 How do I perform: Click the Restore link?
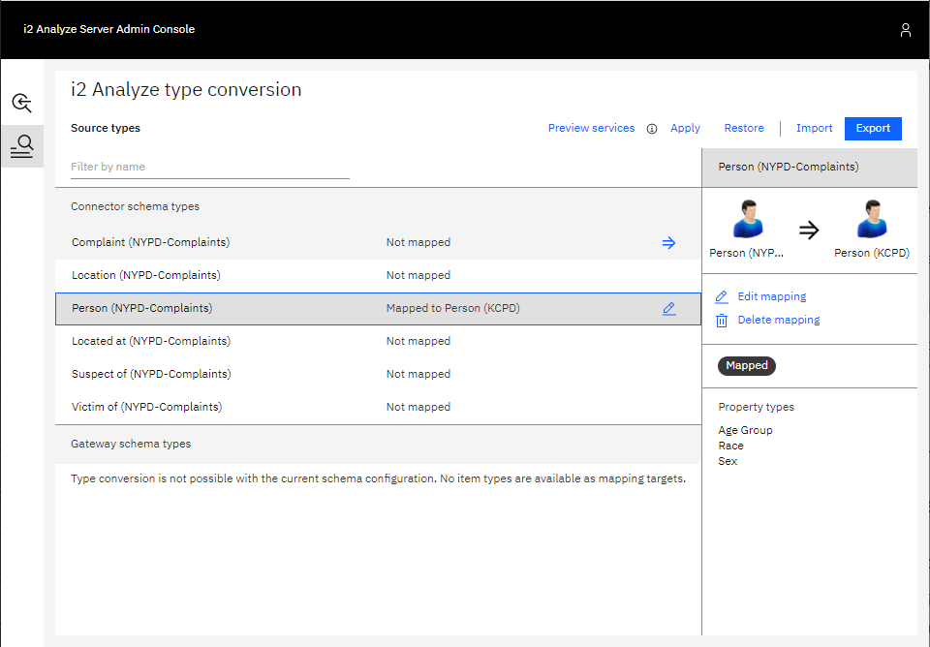pos(744,129)
